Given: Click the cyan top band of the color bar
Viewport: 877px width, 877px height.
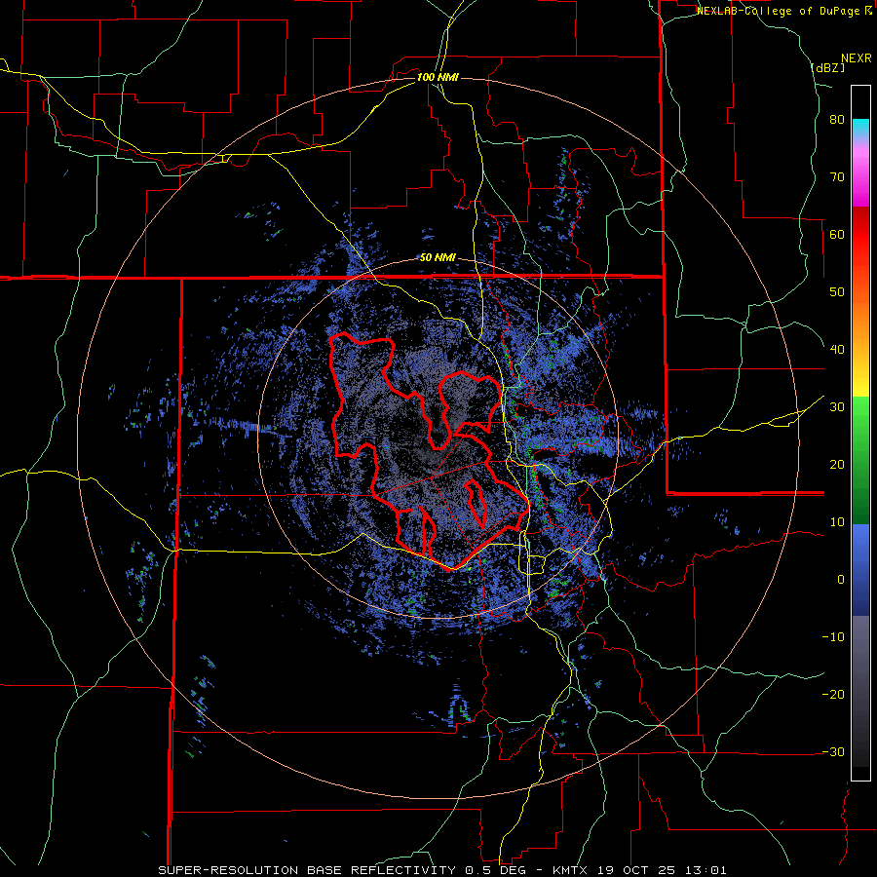Looking at the screenshot, I should click(x=860, y=129).
